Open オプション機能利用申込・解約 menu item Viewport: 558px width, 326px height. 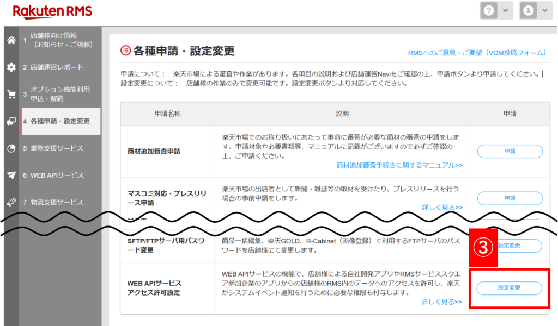(x=61, y=94)
